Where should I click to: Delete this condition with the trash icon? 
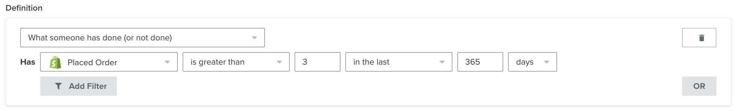(699, 38)
